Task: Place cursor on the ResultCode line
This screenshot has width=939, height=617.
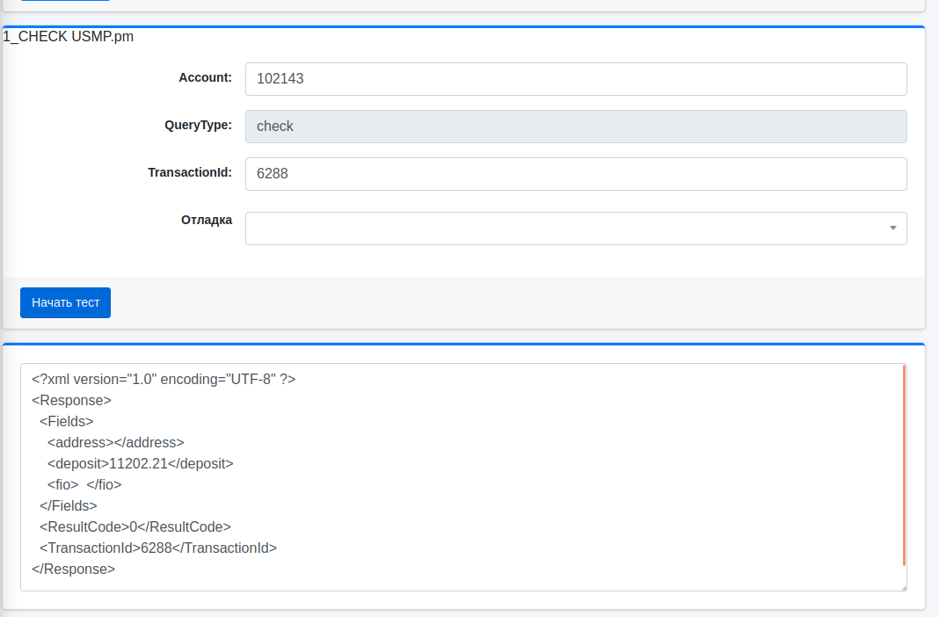Action: (x=135, y=526)
